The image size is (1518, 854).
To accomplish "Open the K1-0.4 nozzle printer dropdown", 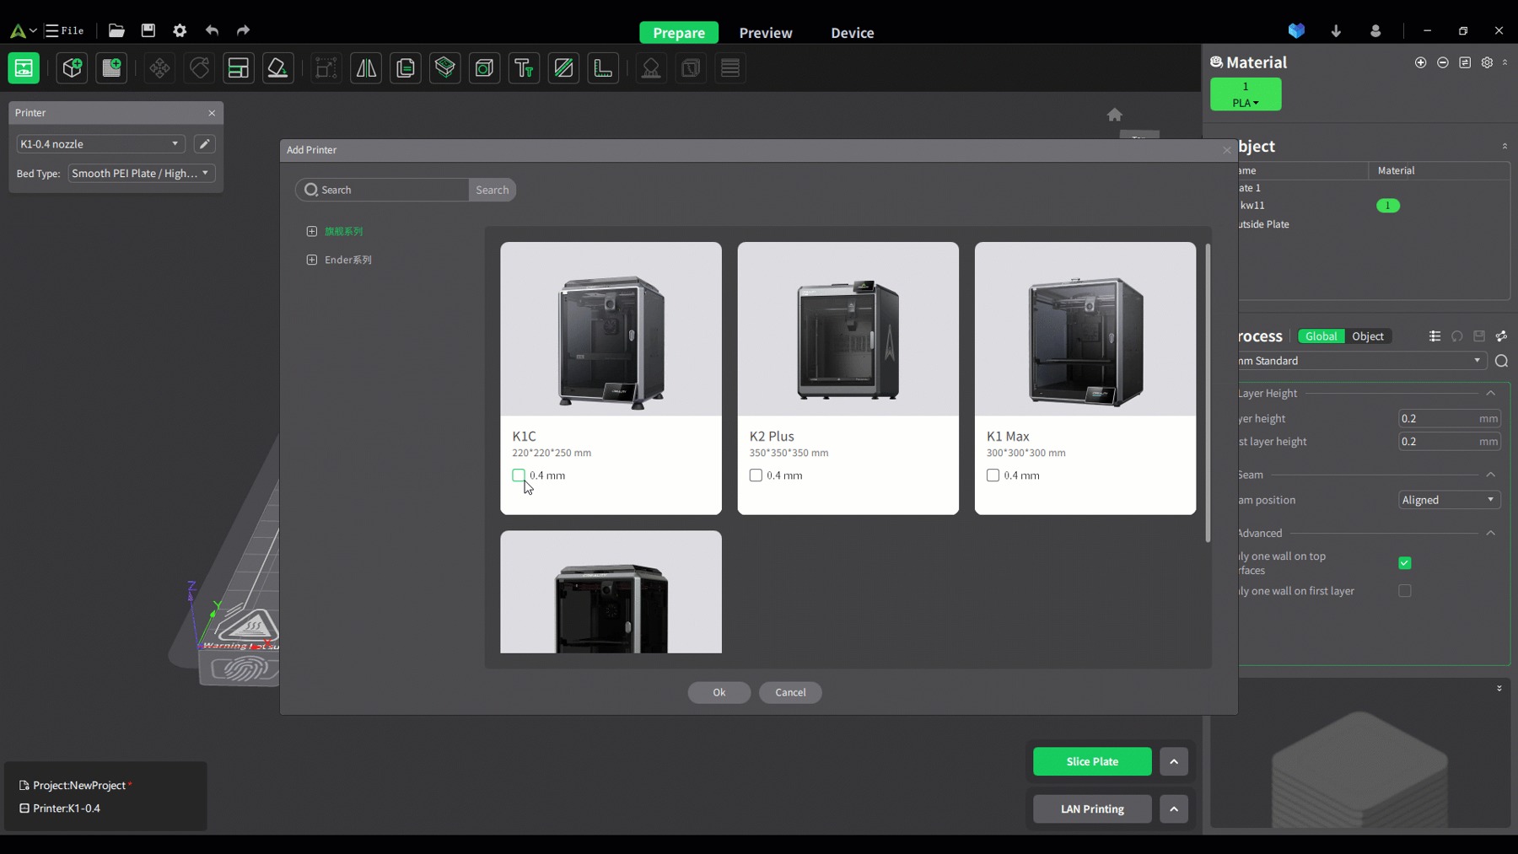I will click(x=100, y=144).
